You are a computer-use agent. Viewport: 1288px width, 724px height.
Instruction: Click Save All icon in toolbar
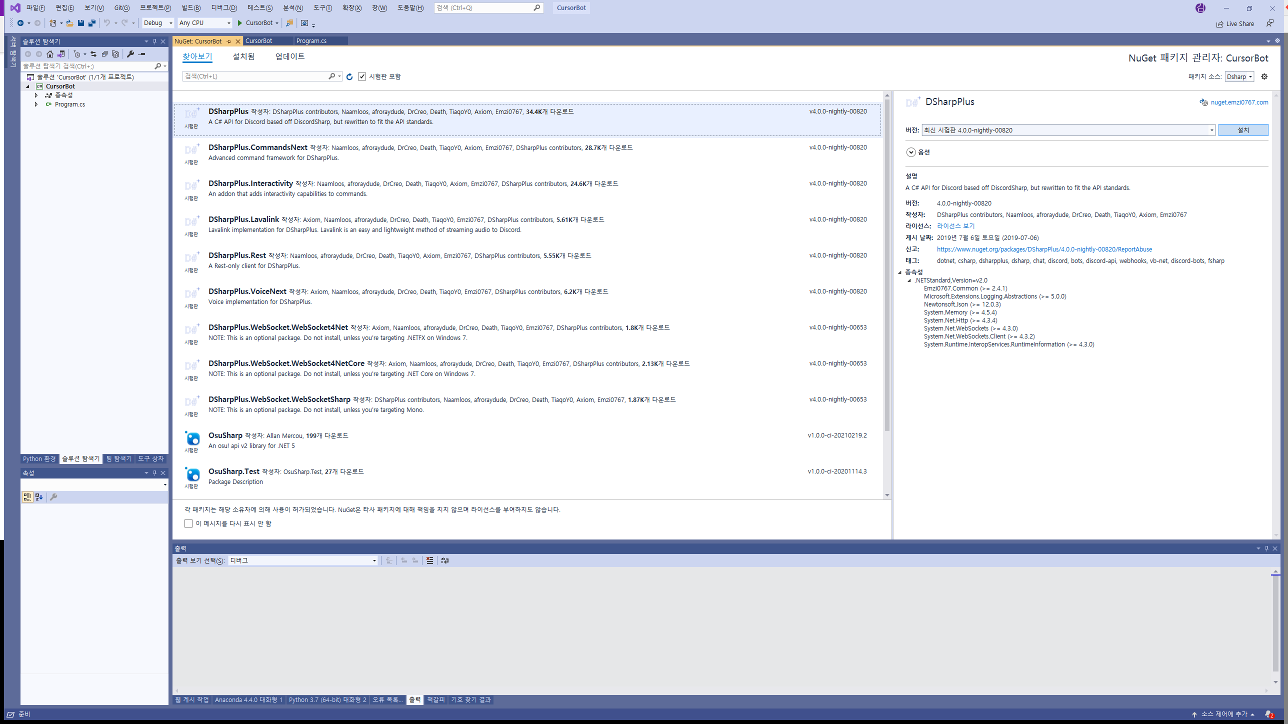click(92, 23)
